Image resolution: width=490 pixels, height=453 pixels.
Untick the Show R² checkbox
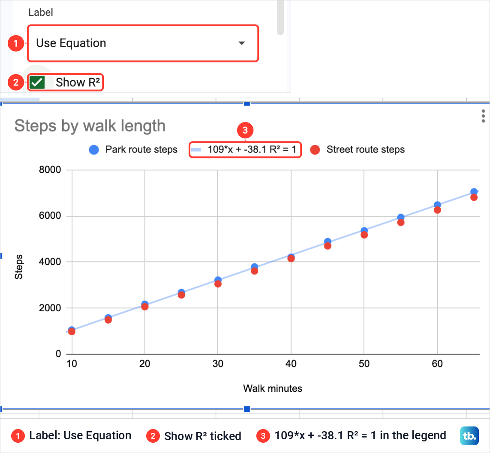37,82
